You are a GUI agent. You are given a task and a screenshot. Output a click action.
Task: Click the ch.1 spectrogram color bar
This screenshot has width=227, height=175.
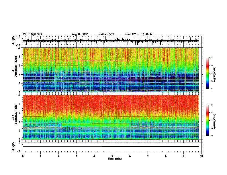pyautogui.click(x=208, y=73)
